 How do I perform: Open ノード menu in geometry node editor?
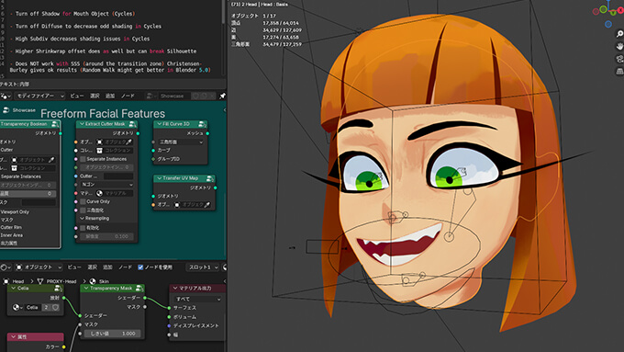(x=128, y=97)
